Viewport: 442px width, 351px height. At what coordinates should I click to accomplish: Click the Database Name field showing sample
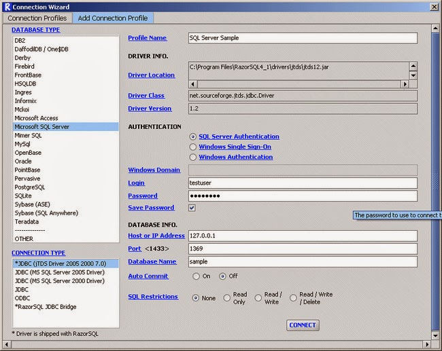click(x=303, y=262)
